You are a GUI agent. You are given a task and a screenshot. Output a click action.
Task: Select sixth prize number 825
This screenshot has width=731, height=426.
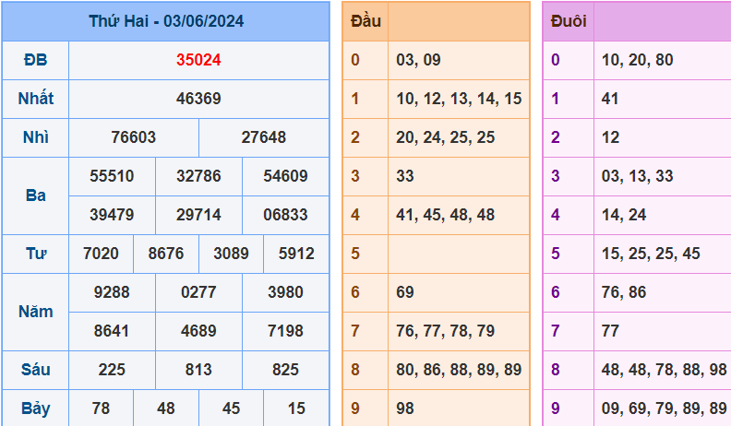click(x=285, y=369)
